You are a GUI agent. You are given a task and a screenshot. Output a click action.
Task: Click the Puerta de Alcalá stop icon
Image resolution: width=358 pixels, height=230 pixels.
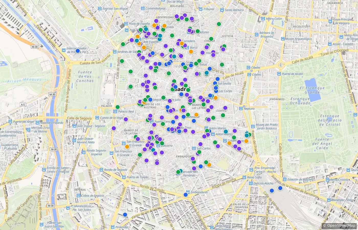[x=279, y=74]
